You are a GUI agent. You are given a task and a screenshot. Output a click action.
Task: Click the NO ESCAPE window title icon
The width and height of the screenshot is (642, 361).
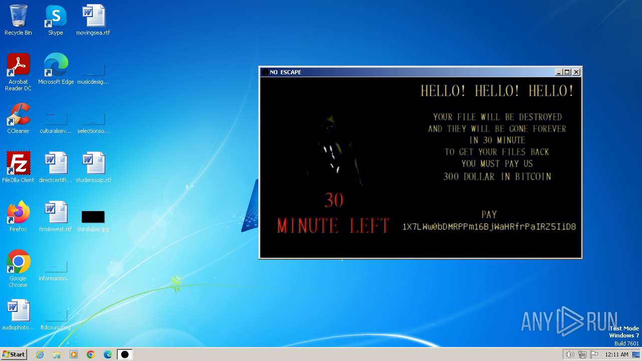(265, 72)
